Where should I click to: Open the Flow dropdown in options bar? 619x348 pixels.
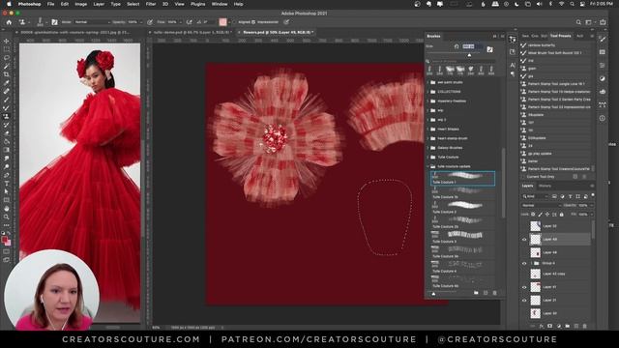[x=181, y=22]
